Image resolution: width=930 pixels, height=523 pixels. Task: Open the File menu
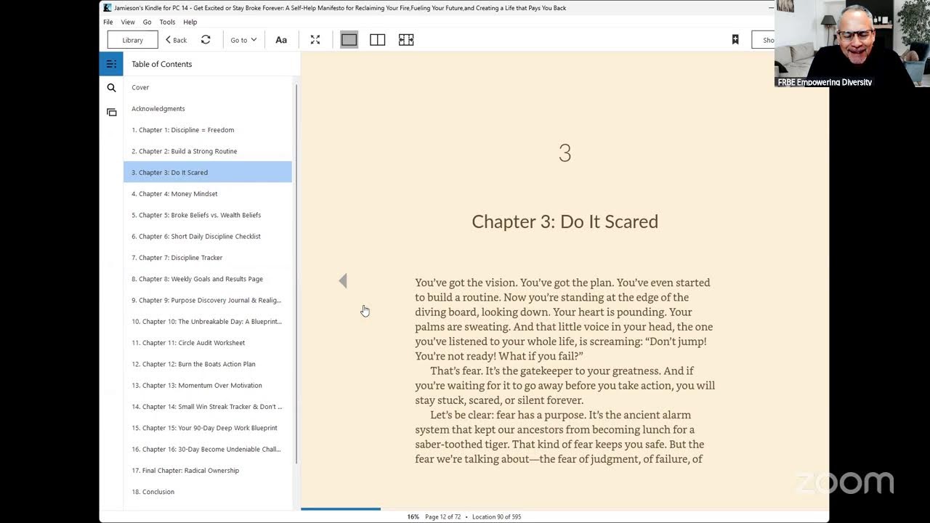108,23
